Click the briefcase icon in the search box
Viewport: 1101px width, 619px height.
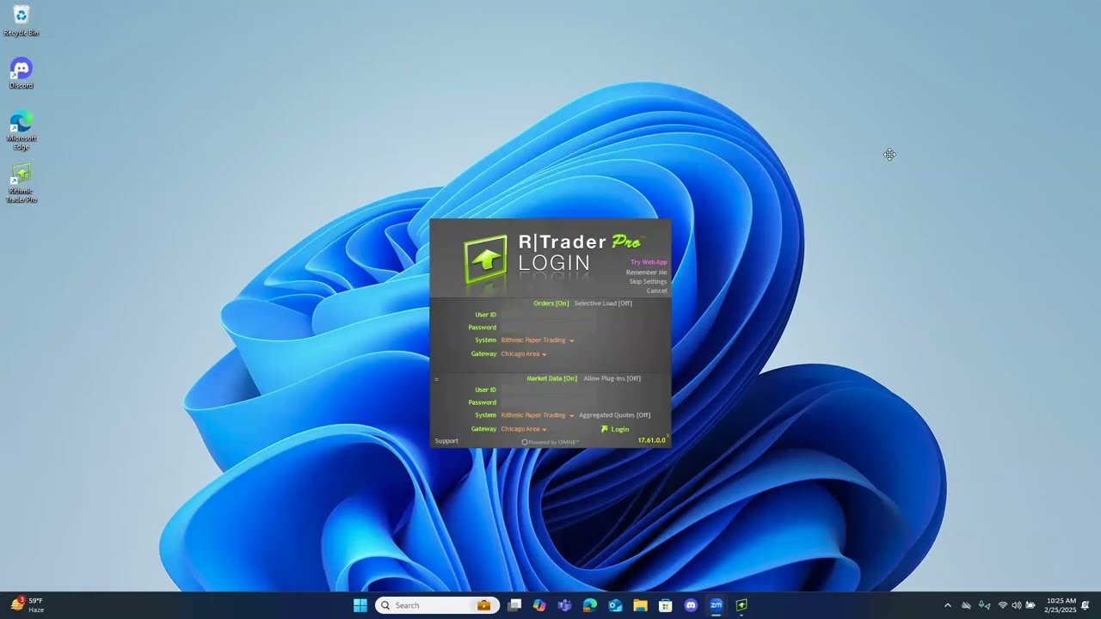tap(484, 605)
